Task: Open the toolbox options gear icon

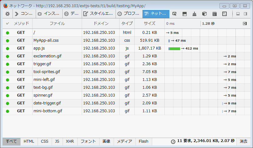Action: (x=8, y=14)
